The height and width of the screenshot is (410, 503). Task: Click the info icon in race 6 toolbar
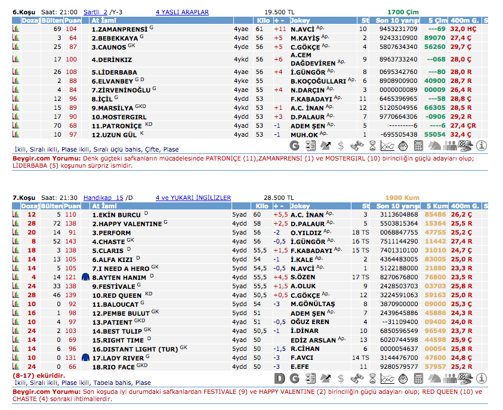coord(482,145)
